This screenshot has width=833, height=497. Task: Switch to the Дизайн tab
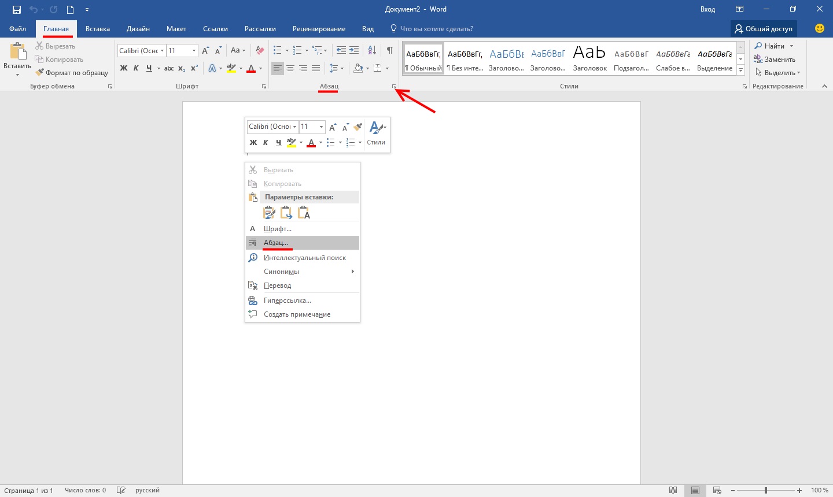tap(138, 29)
